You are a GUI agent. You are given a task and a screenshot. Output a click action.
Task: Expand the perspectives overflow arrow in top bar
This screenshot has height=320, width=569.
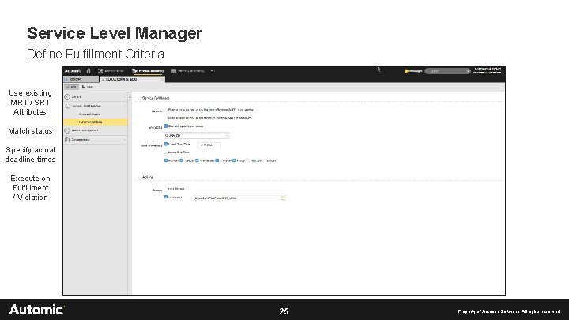click(213, 71)
